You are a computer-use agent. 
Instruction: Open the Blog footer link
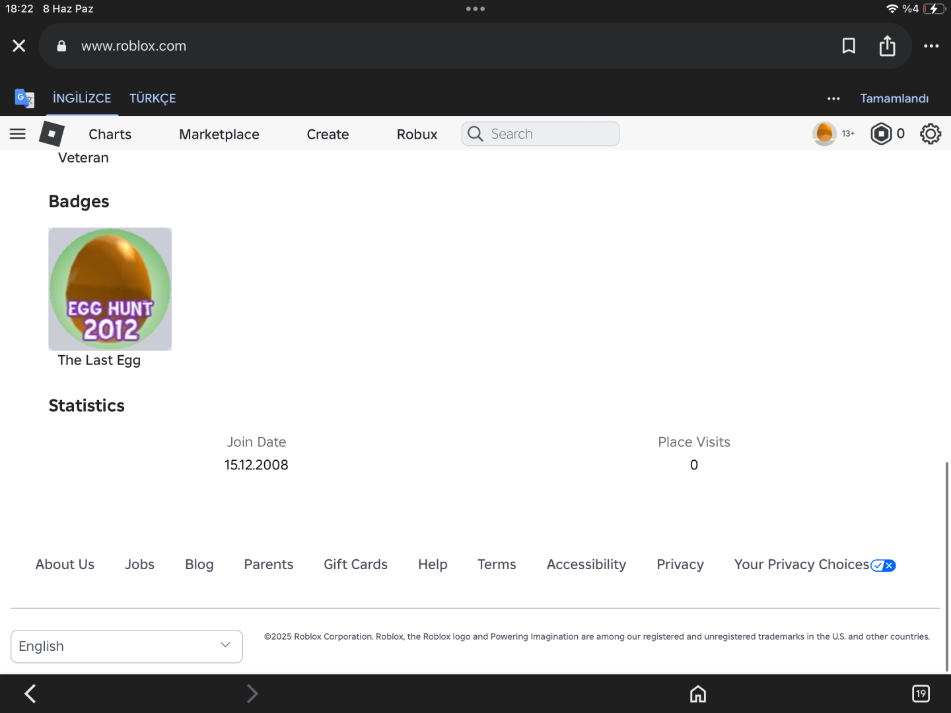(199, 564)
